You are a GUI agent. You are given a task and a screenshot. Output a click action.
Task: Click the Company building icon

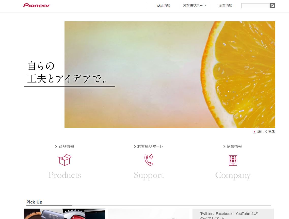pyautogui.click(x=233, y=160)
